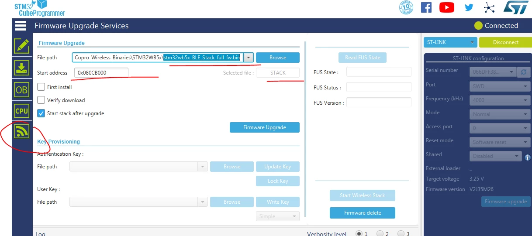Click ST-LINK Firmware upgrade button
Image resolution: width=532 pixels, height=236 pixels.
(506, 202)
